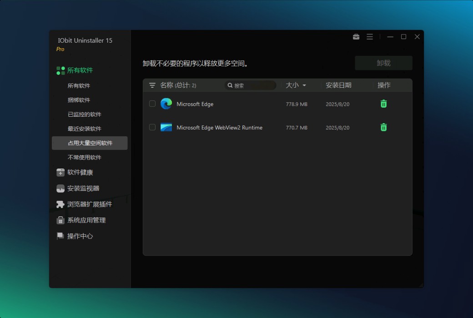Select 占用大量空间软件 in sidebar
Viewport: 473px width, 318px height.
[90, 143]
